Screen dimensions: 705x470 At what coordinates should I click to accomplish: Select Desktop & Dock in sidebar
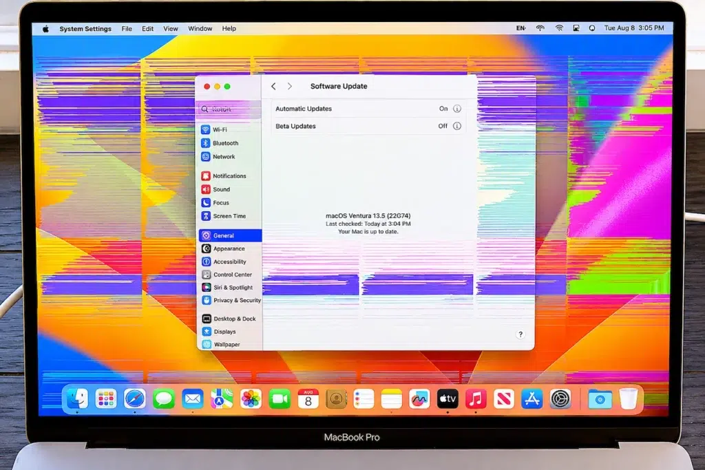coord(230,319)
